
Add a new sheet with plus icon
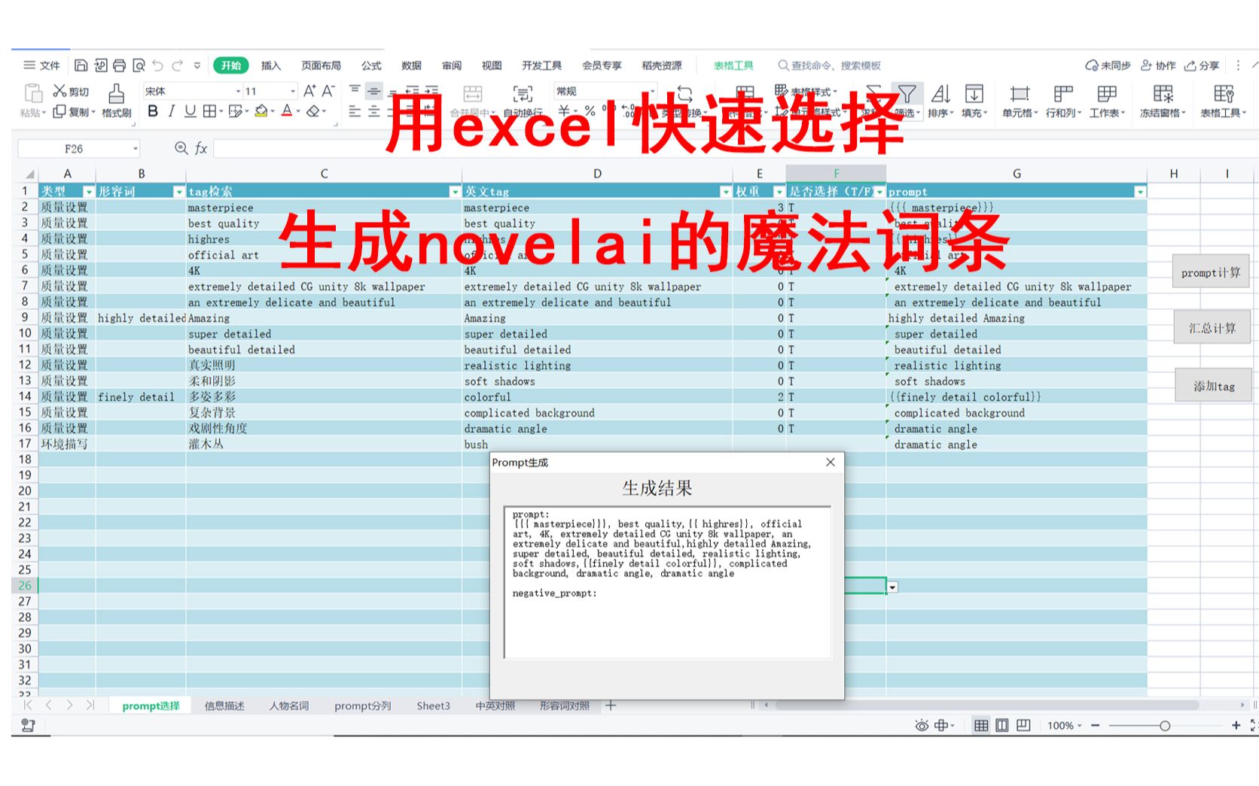click(611, 706)
